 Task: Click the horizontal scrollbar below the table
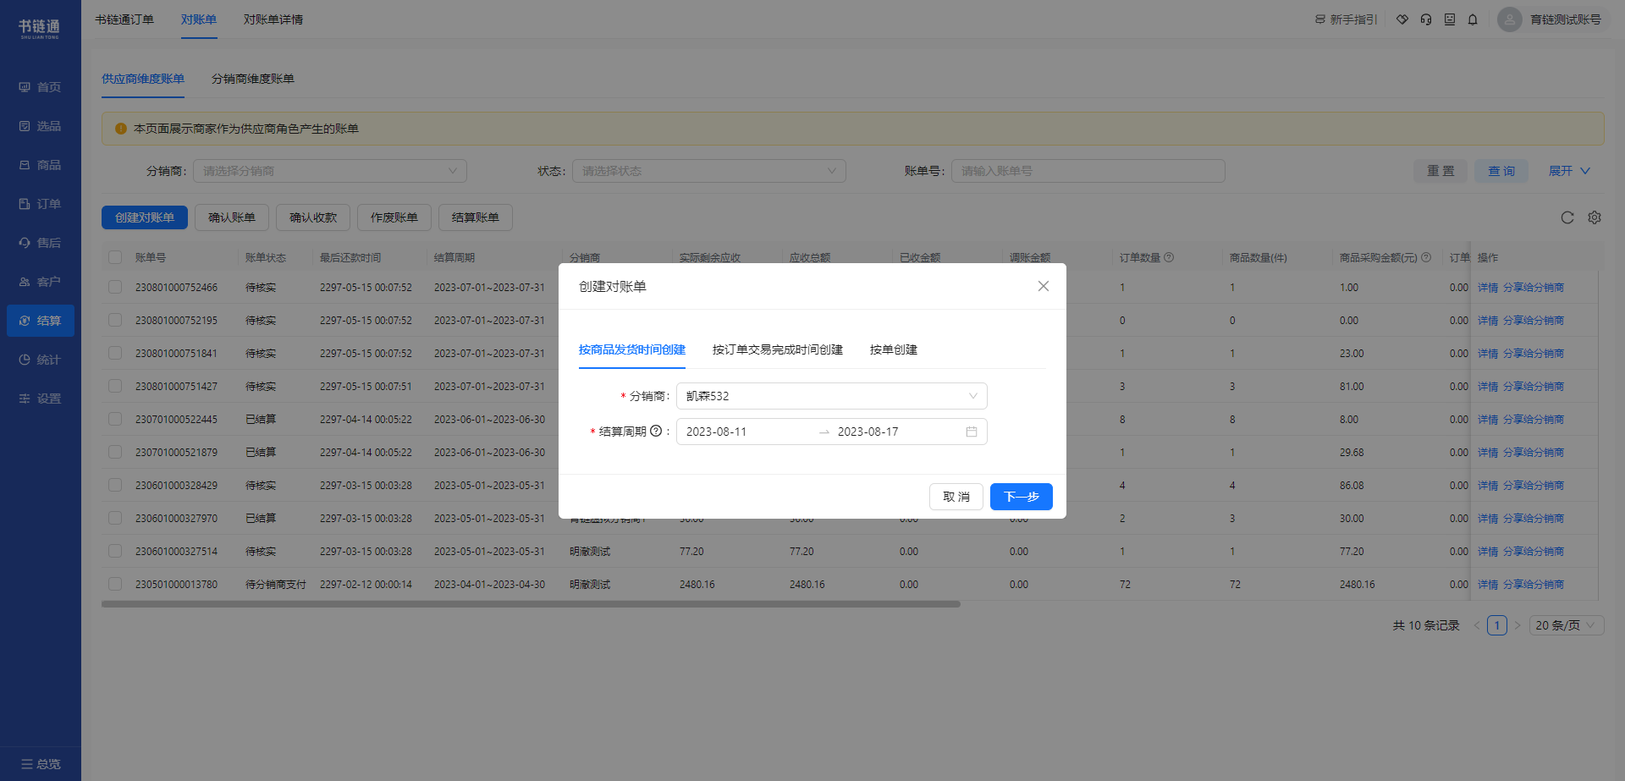[x=531, y=604]
